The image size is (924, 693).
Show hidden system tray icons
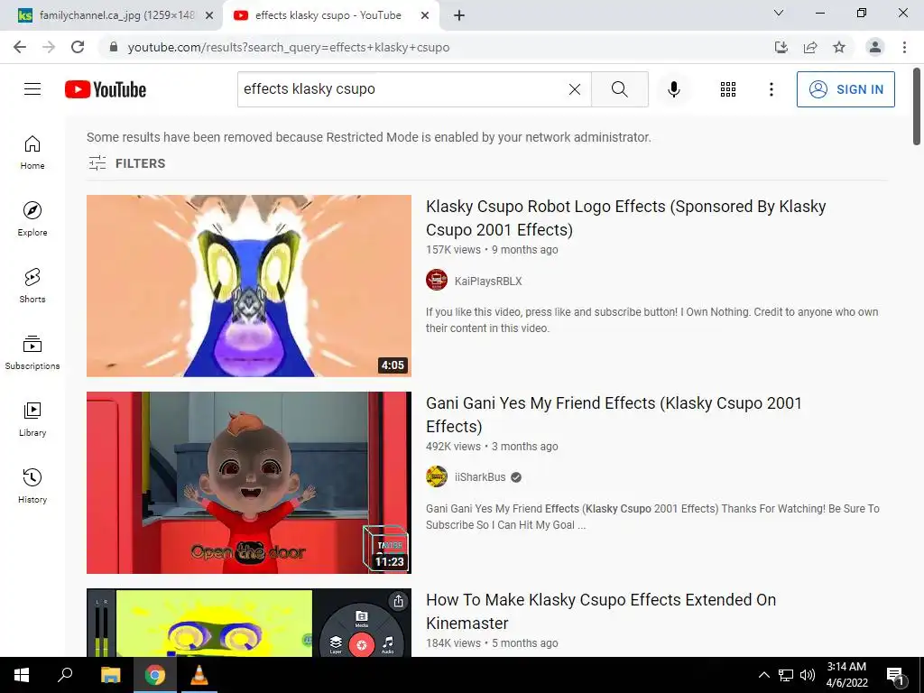coord(763,675)
